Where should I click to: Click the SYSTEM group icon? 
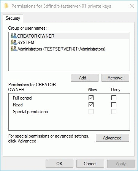(x=14, y=43)
